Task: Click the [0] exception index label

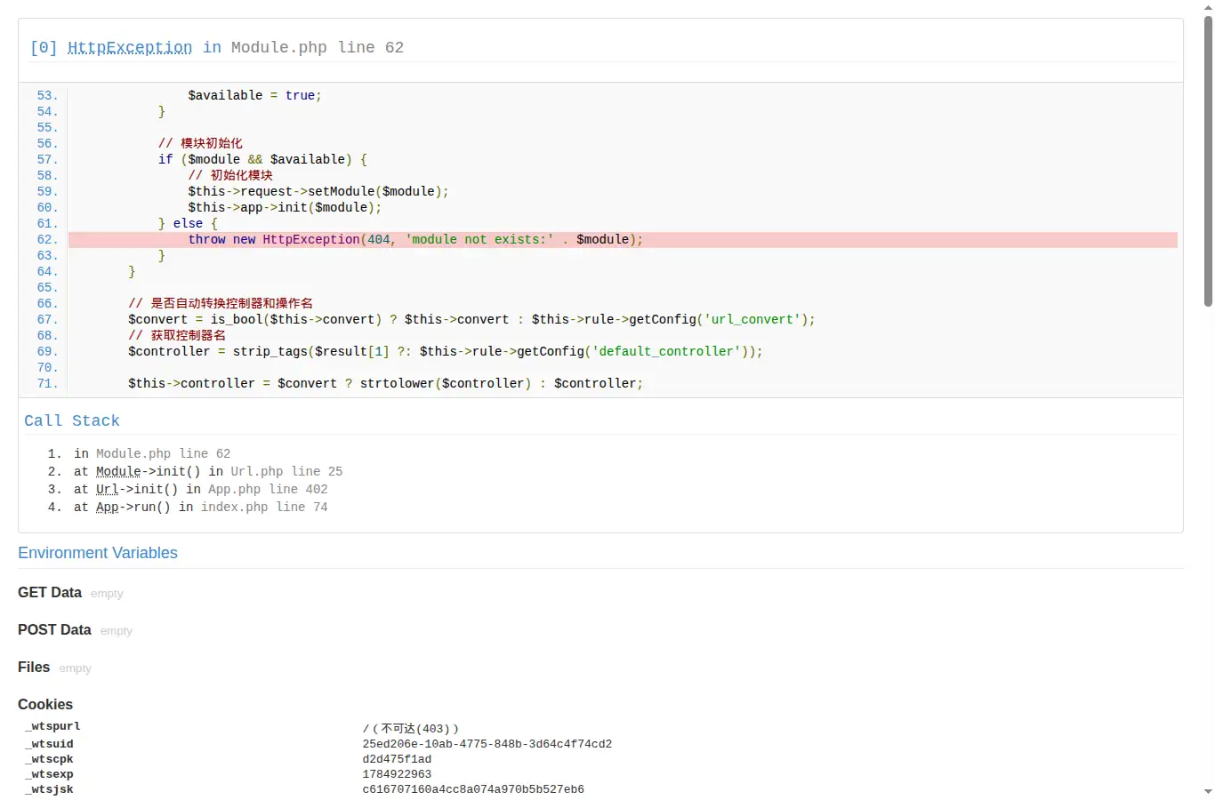Action: click(44, 47)
